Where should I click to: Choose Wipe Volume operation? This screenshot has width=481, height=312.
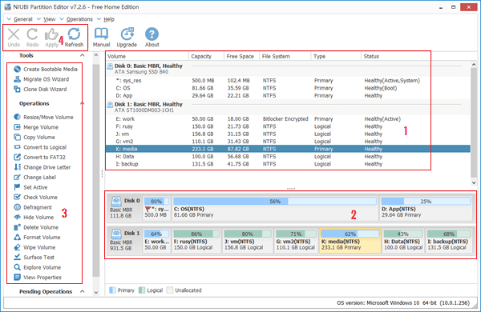click(34, 247)
